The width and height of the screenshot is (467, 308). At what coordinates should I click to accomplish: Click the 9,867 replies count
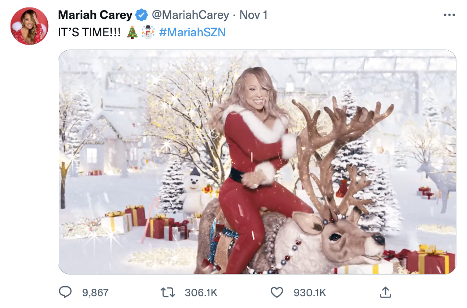(x=95, y=293)
